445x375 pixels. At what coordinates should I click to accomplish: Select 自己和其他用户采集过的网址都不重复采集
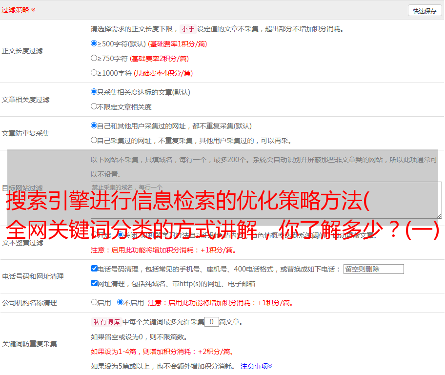94,125
